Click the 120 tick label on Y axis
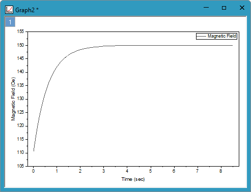Screen dimensions: 251x192 20,126
